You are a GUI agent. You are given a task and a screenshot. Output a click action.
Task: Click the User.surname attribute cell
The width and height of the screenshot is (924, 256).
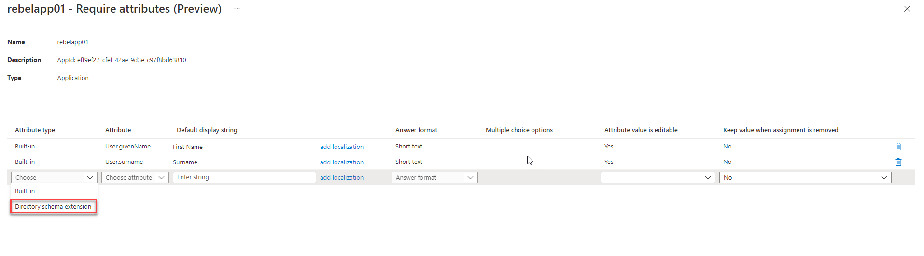pos(124,162)
